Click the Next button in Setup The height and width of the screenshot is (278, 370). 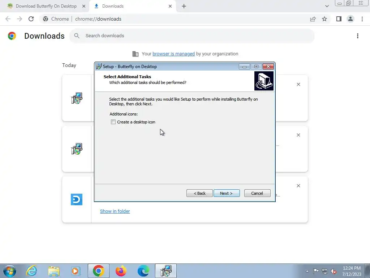pyautogui.click(x=227, y=193)
